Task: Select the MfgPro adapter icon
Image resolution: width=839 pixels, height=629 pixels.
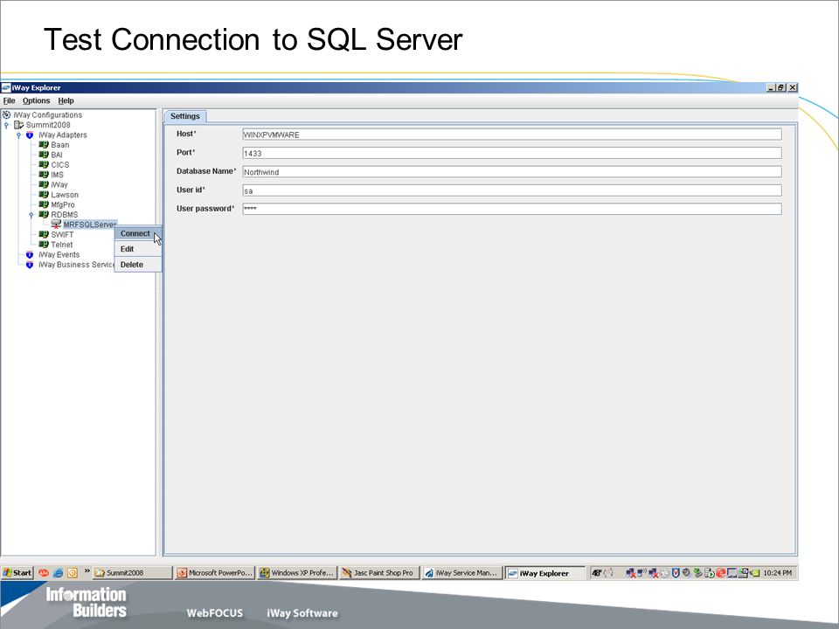Action: [44, 204]
